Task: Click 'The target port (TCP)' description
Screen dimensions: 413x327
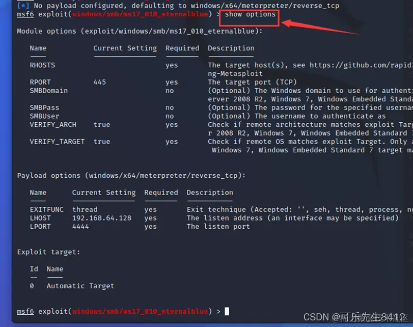Action: (x=252, y=82)
